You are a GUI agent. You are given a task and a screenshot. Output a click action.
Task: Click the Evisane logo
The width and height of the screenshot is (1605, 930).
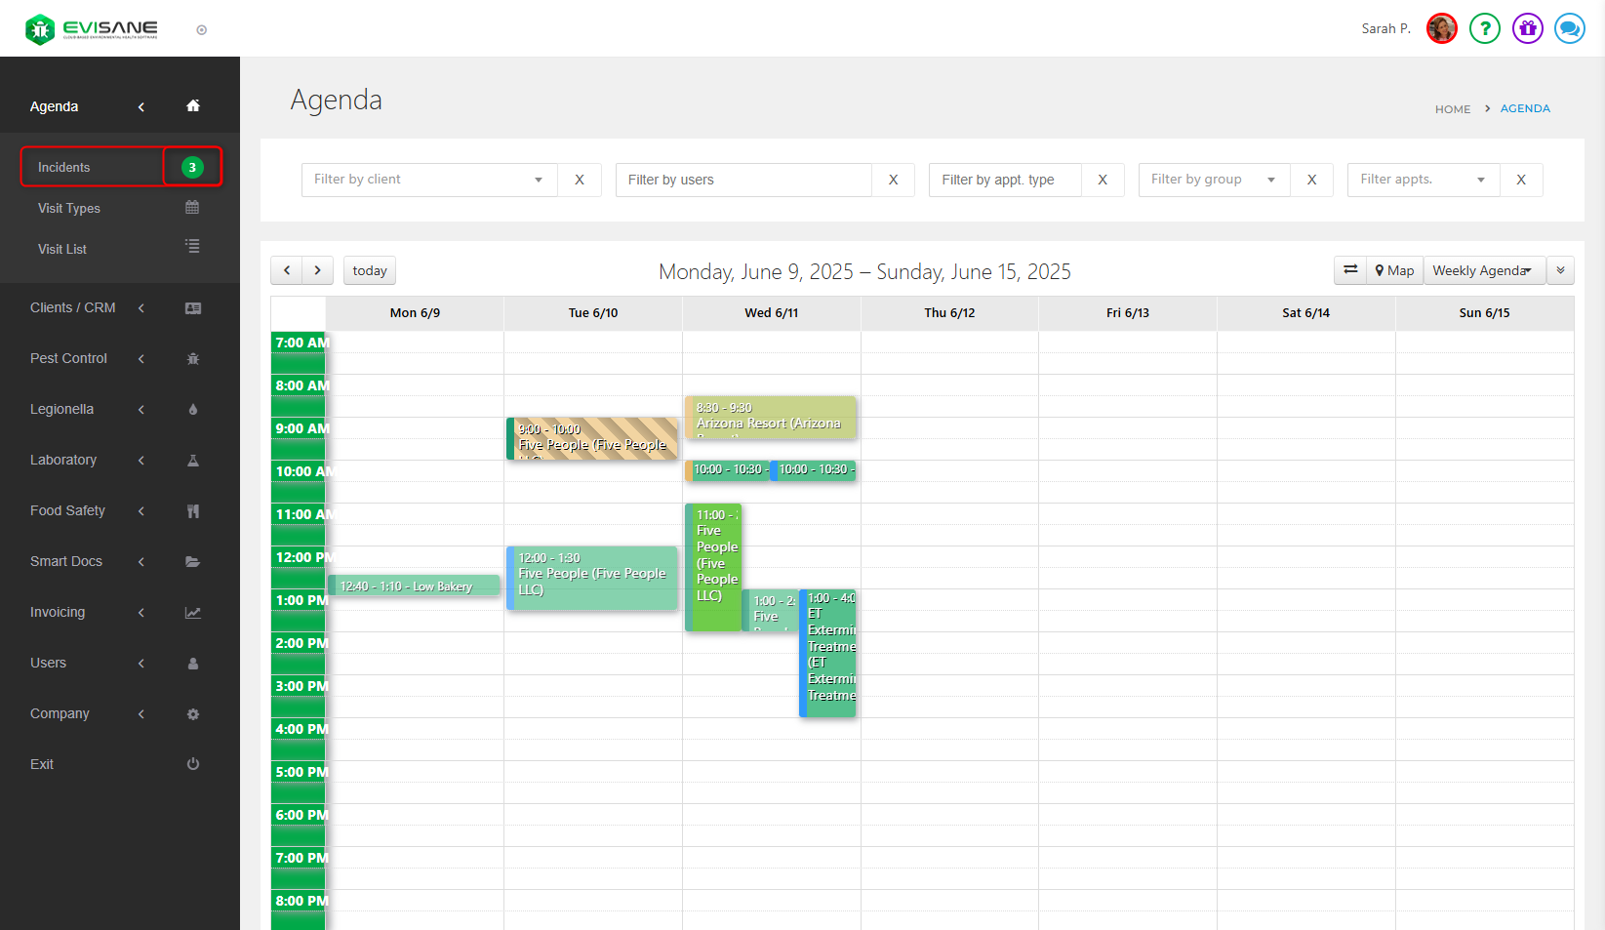(x=92, y=29)
